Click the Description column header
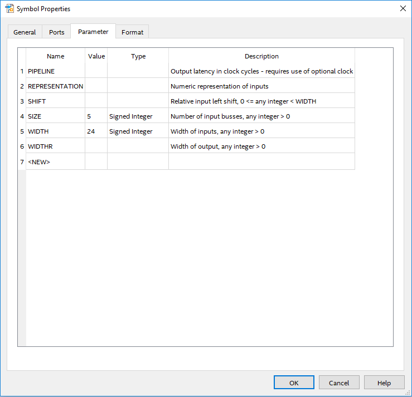412x397 pixels. point(261,56)
